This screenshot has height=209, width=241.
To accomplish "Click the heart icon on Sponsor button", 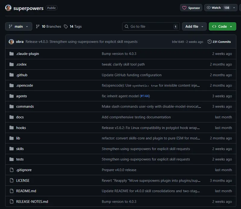I will (184, 8).
